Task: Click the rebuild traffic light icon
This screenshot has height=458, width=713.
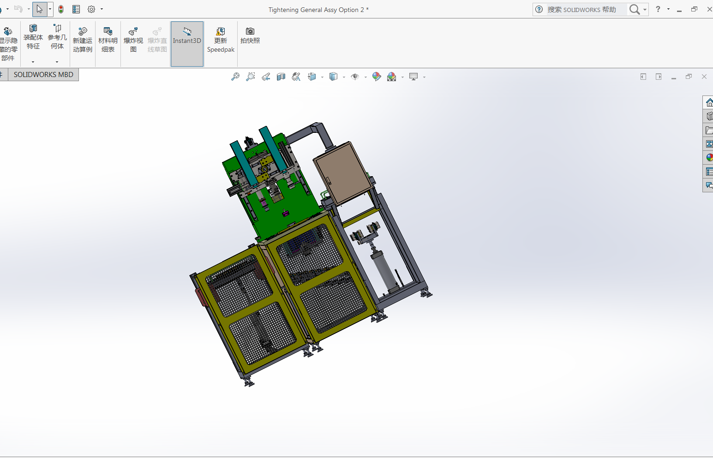Action: (x=61, y=9)
